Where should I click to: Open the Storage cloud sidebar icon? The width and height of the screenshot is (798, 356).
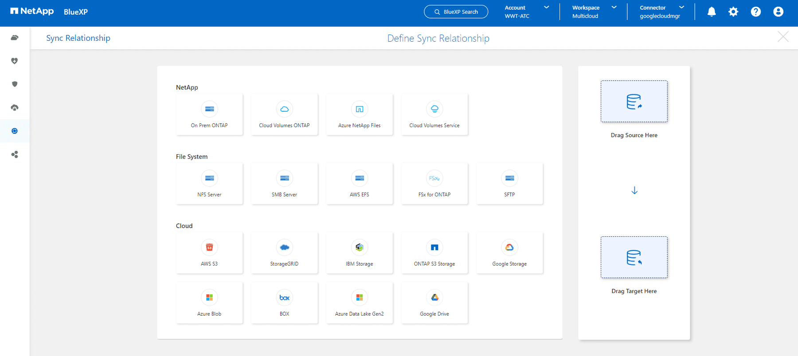tap(15, 38)
